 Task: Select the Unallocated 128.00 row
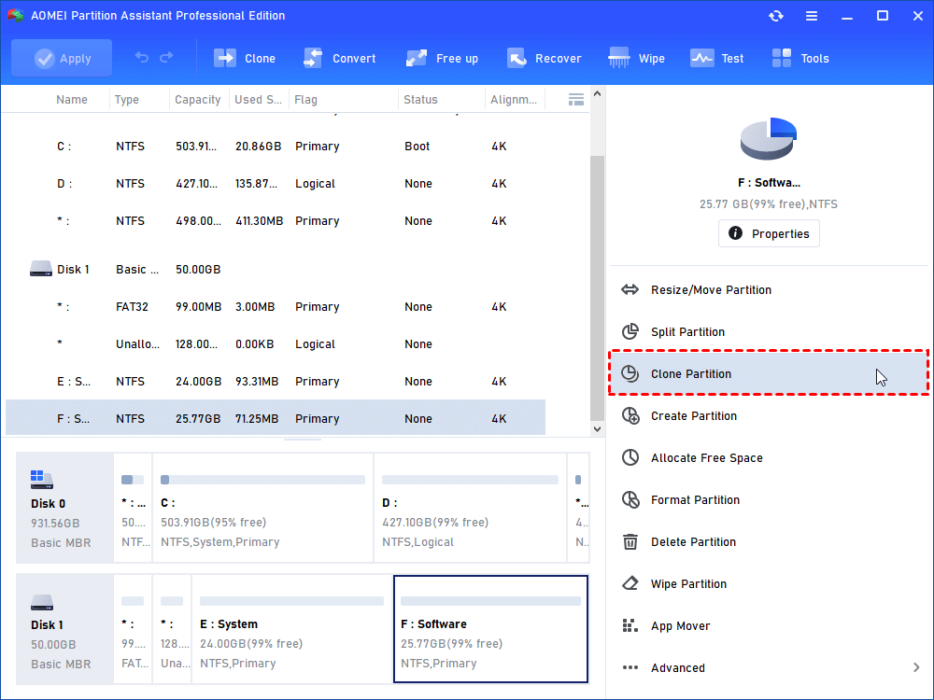[x=276, y=344]
